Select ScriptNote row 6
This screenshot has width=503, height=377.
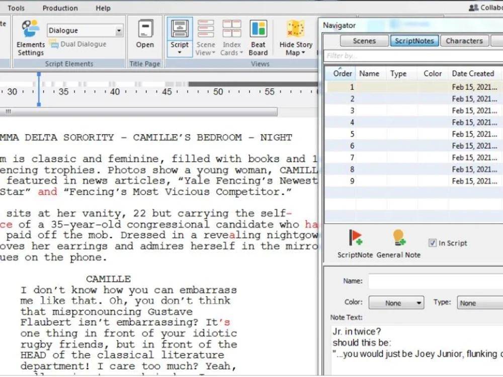414,146
